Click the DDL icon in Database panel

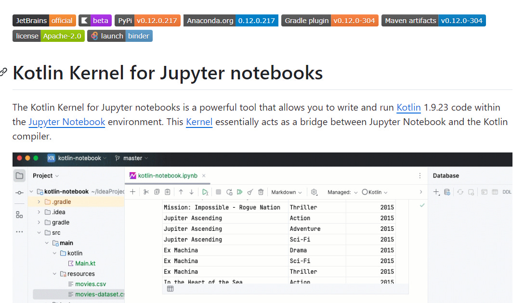[x=507, y=192]
